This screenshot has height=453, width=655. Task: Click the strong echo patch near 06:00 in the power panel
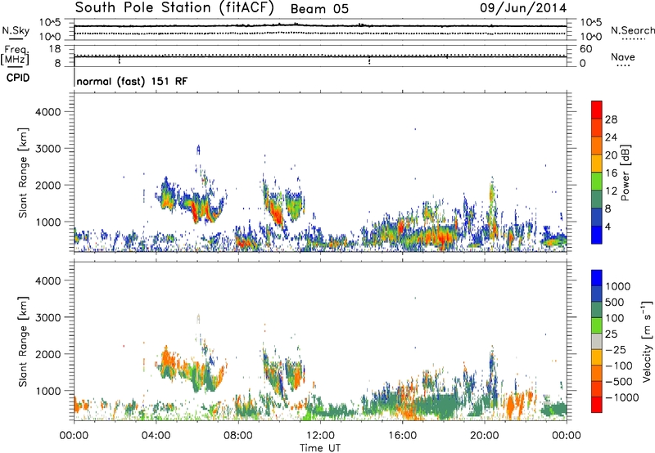coord(194,209)
